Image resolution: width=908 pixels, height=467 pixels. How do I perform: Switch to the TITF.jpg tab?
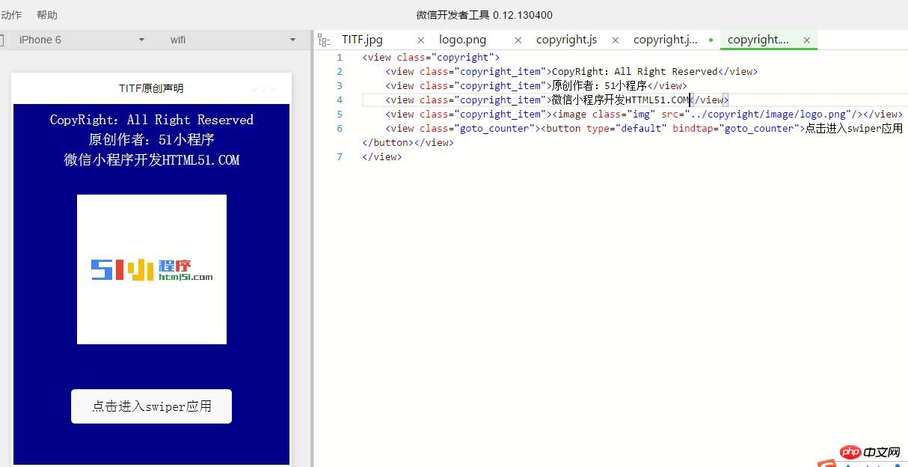point(362,40)
